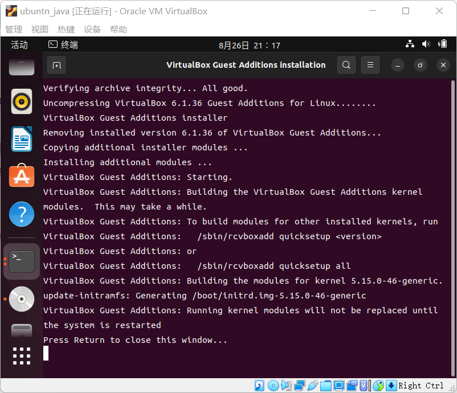Click the USB devices indicator in status bar

[312, 386]
